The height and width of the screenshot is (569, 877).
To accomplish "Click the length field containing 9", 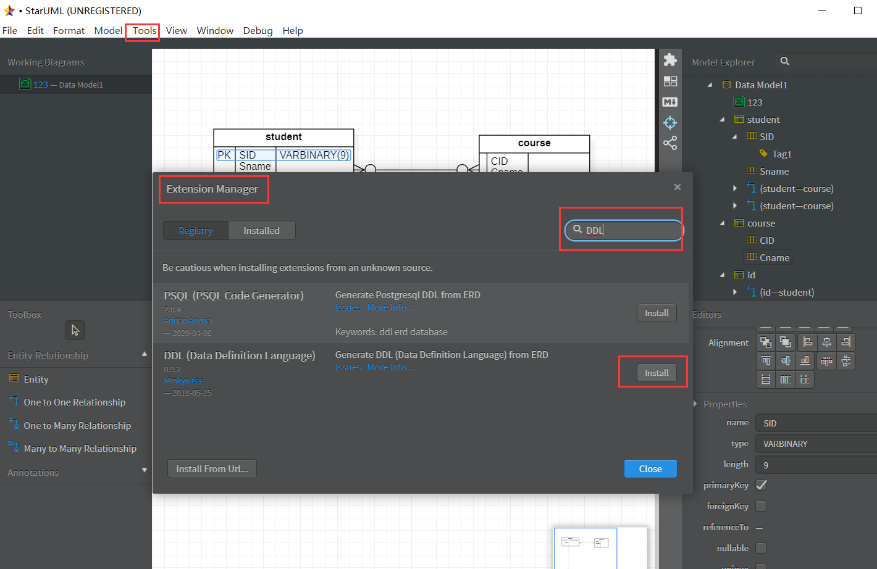I will pyautogui.click(x=816, y=465).
